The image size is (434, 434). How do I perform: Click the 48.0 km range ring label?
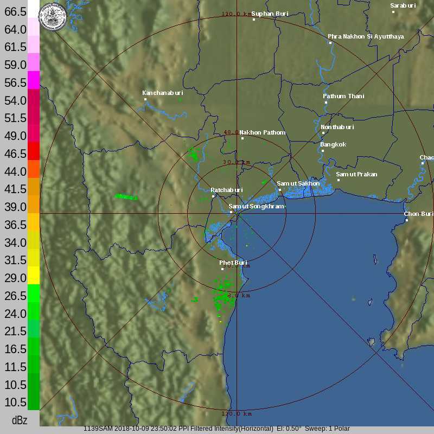232,132
